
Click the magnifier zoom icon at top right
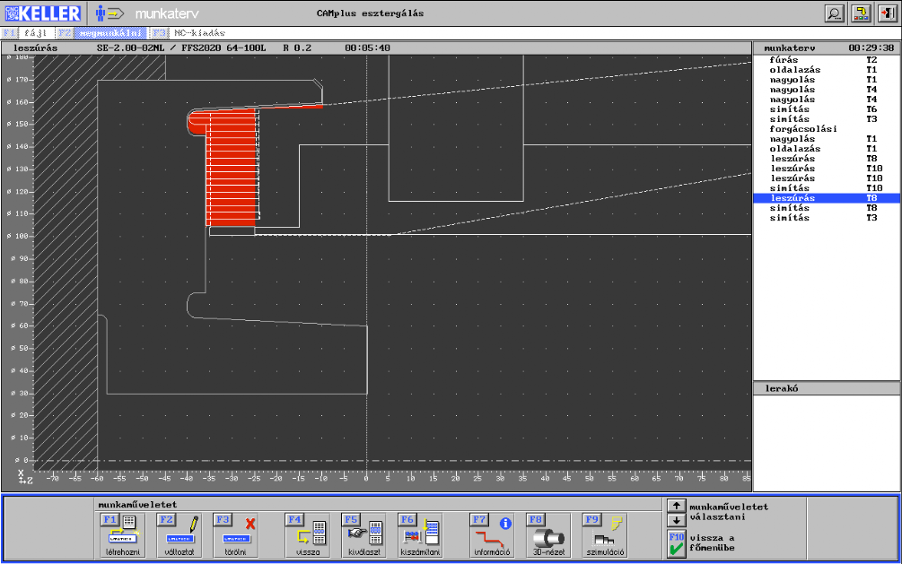(834, 13)
